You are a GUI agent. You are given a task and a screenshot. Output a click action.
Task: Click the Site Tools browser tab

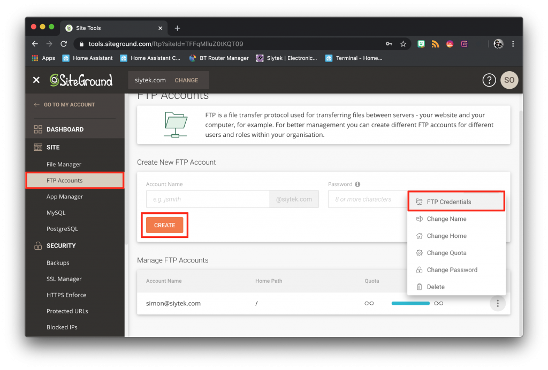tap(115, 28)
